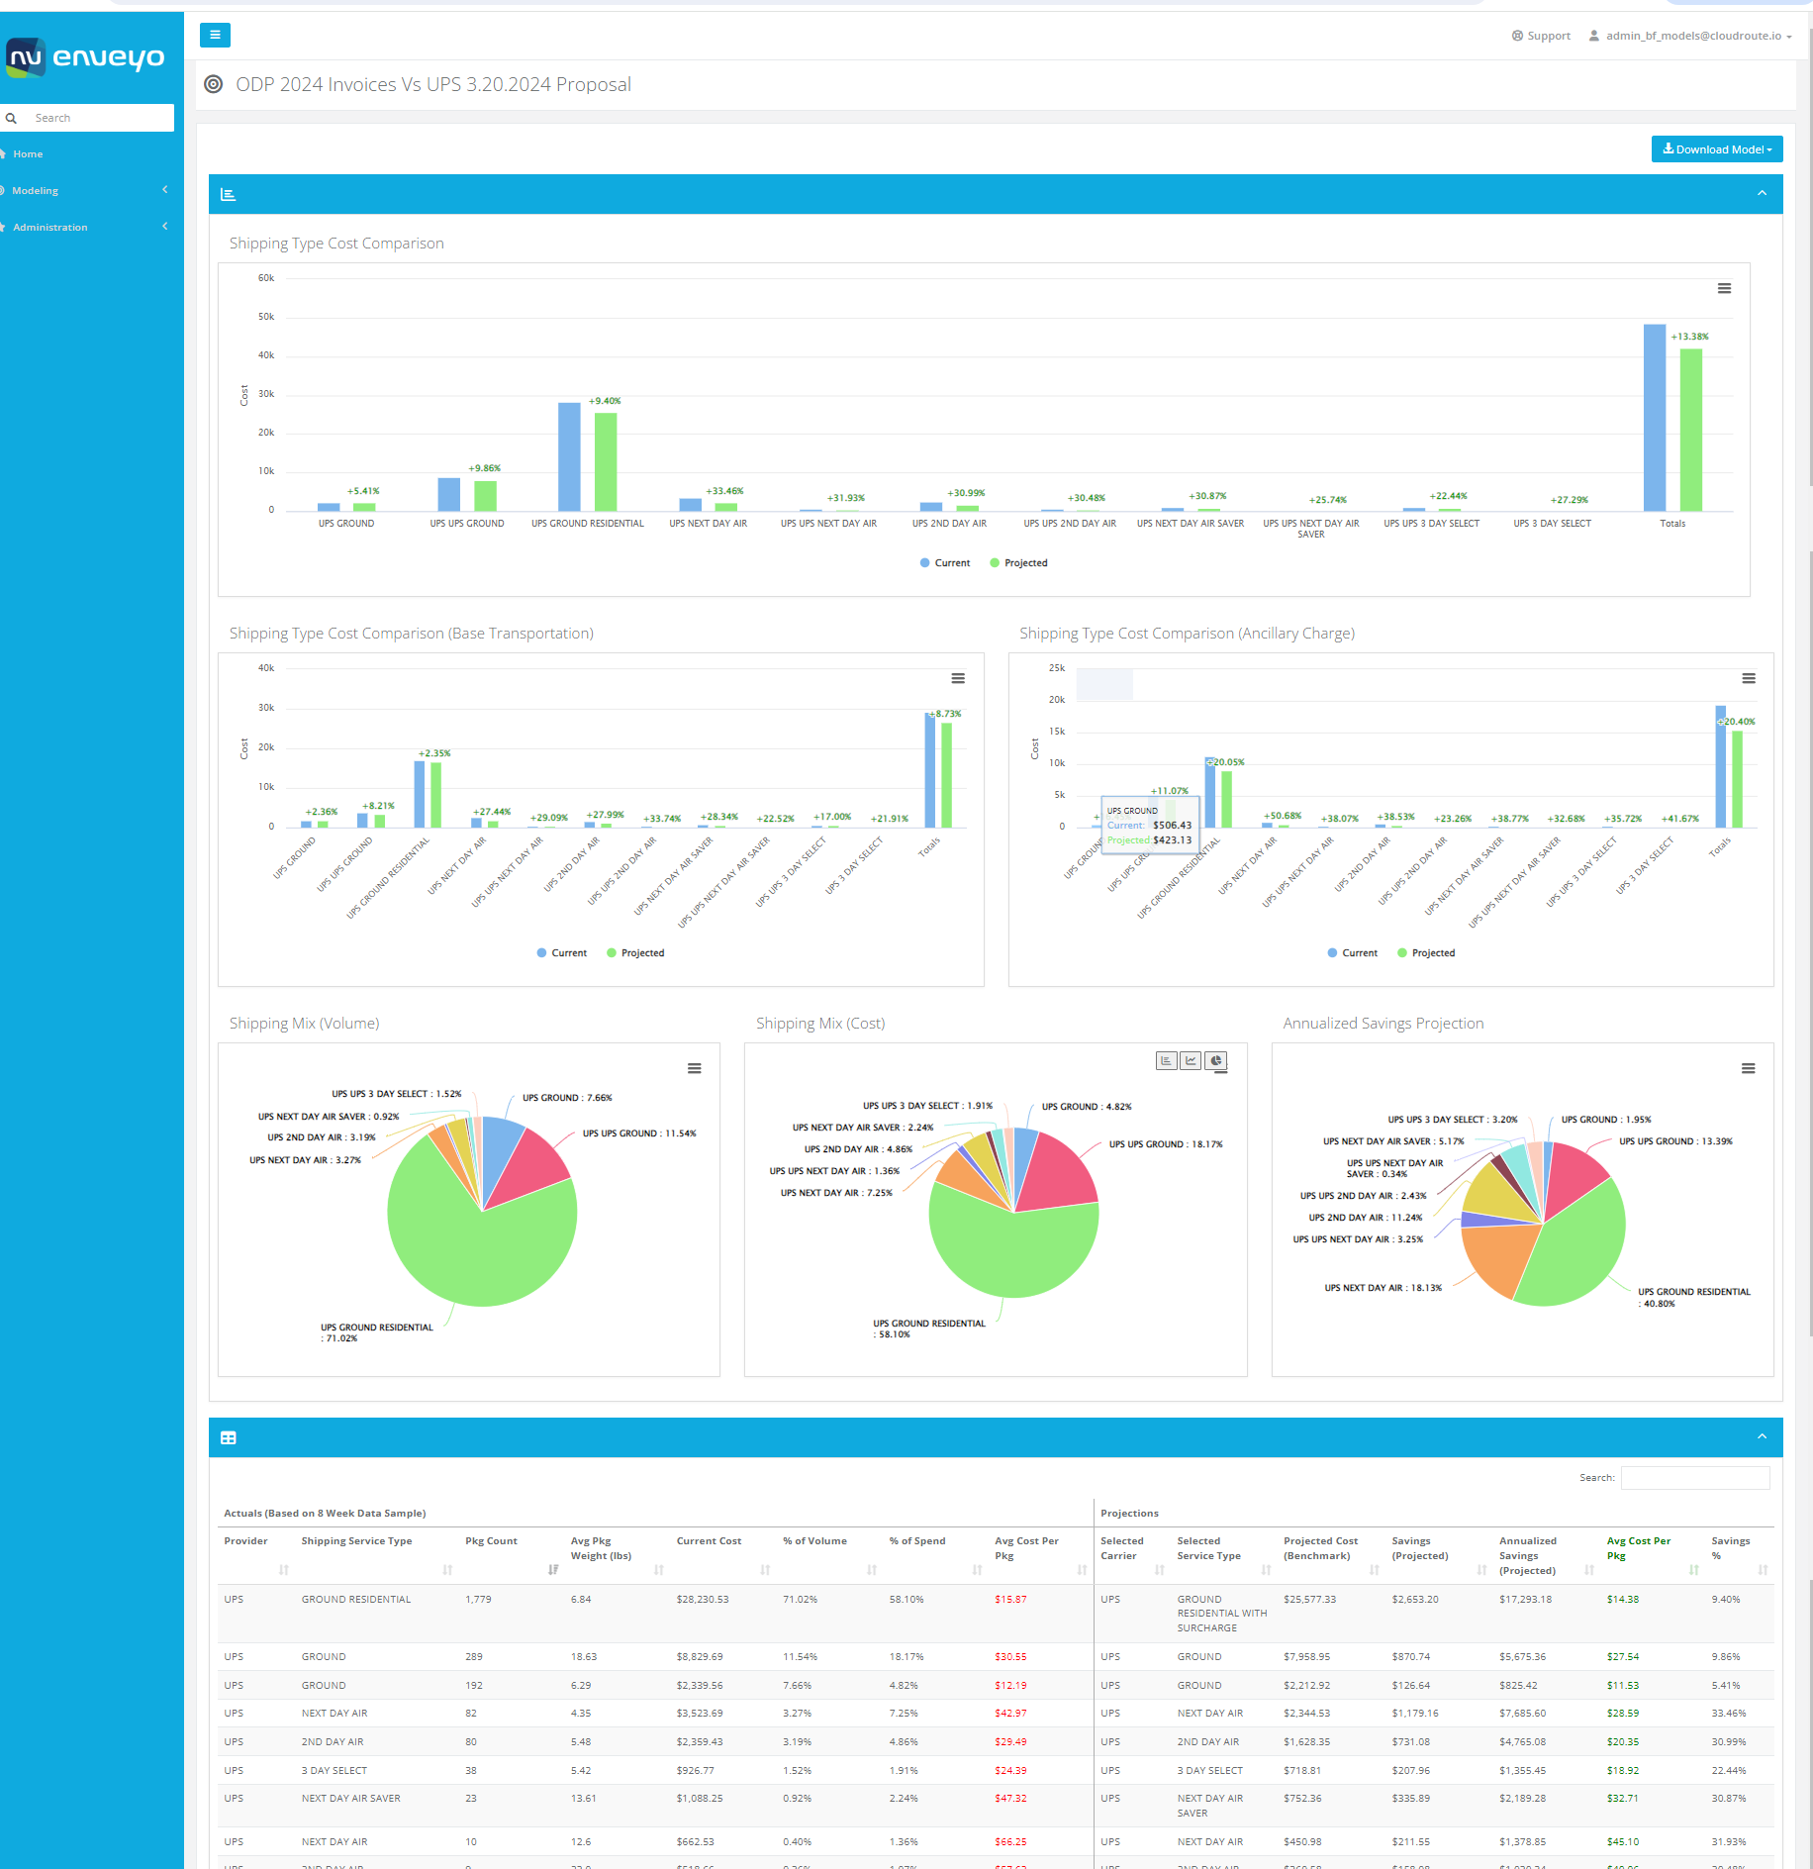Toggle Current series in Base Transportation chart legend
The width and height of the screenshot is (1813, 1869).
561,953
